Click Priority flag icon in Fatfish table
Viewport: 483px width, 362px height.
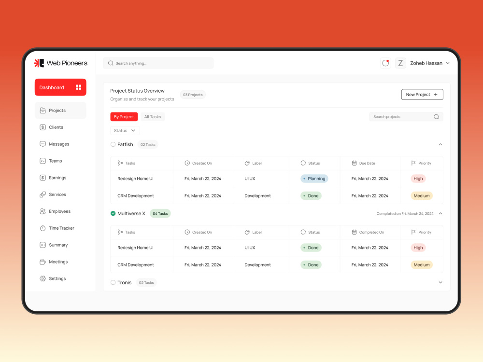tap(413, 163)
